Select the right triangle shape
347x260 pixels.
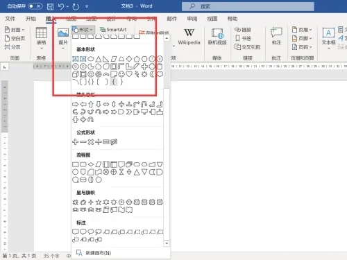[x=106, y=59]
